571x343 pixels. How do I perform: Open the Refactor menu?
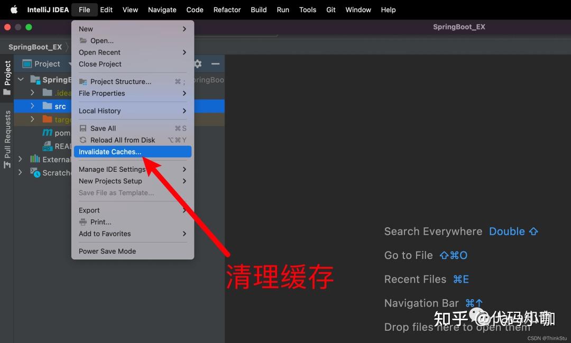[x=227, y=10]
